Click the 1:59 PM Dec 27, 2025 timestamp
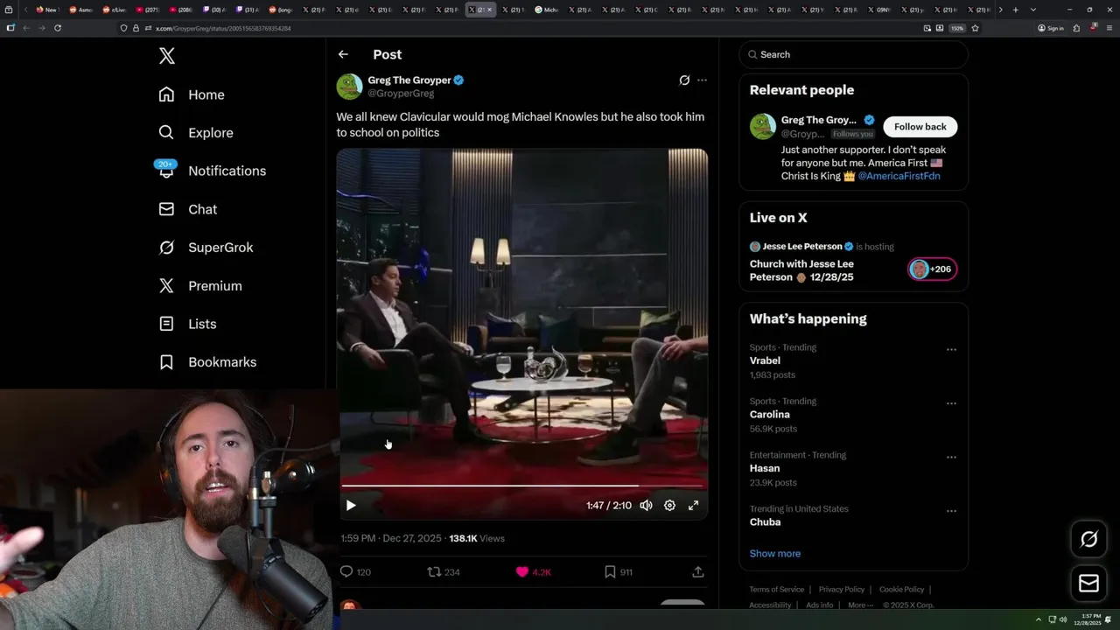Image resolution: width=1120 pixels, height=630 pixels. (x=391, y=538)
